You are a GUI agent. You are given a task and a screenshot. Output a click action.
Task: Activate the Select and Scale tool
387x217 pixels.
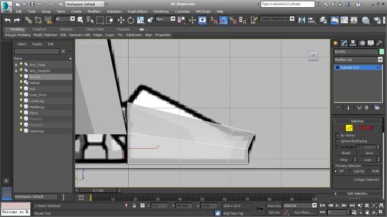click(x=140, y=20)
